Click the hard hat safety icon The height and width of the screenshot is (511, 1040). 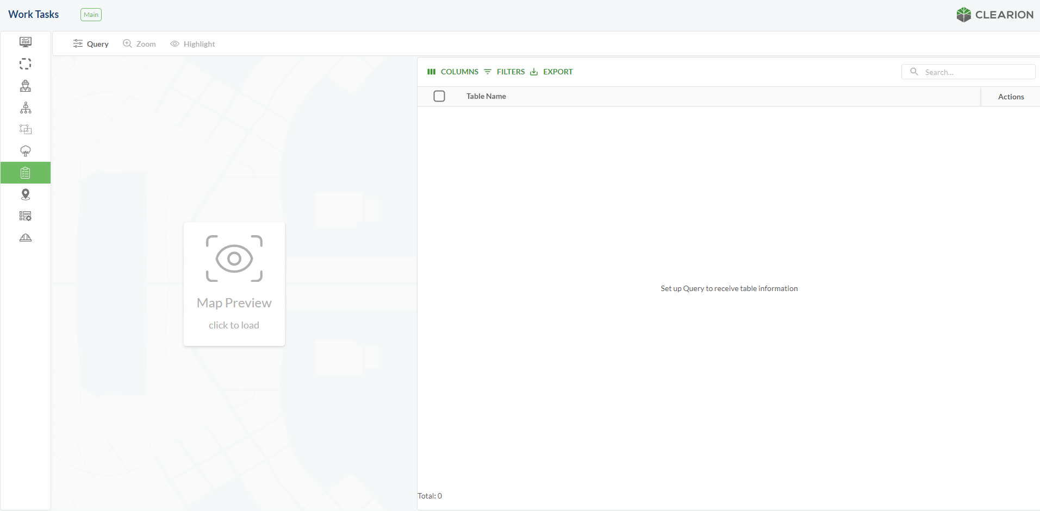(26, 238)
